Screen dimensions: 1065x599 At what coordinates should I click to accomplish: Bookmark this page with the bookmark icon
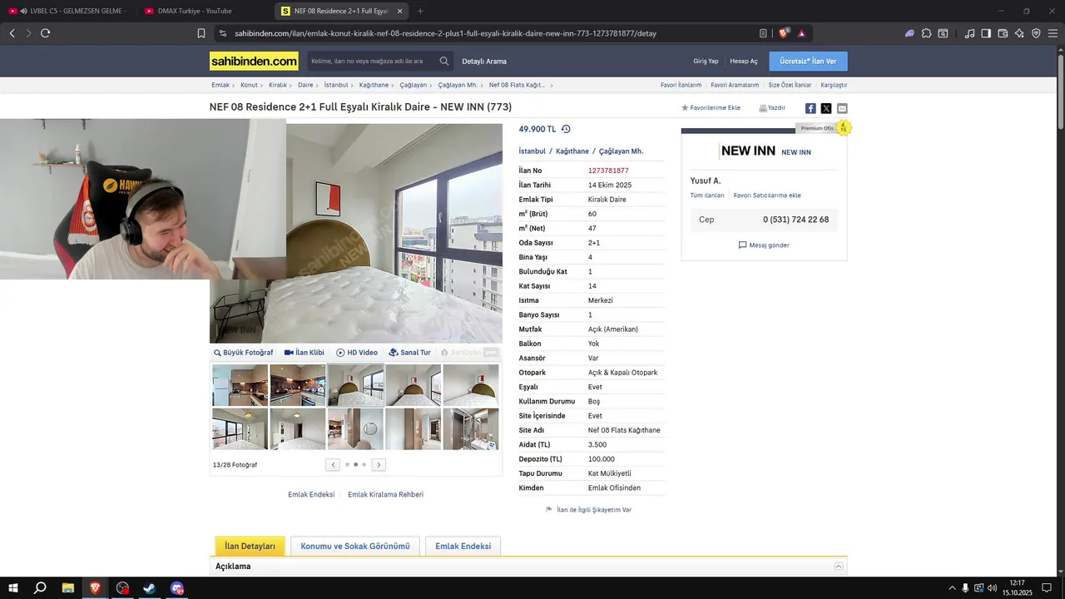pyautogui.click(x=201, y=33)
